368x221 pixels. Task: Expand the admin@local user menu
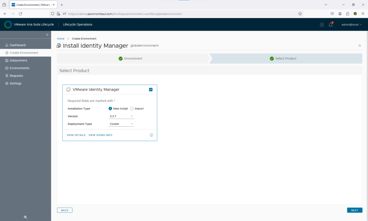click(351, 24)
